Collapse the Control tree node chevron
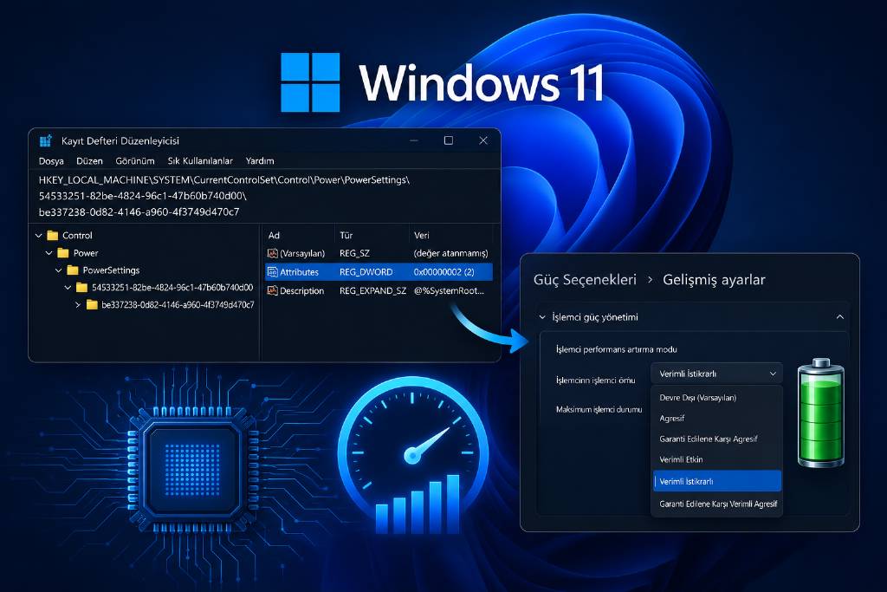Image resolution: width=887 pixels, height=592 pixels. tap(38, 236)
